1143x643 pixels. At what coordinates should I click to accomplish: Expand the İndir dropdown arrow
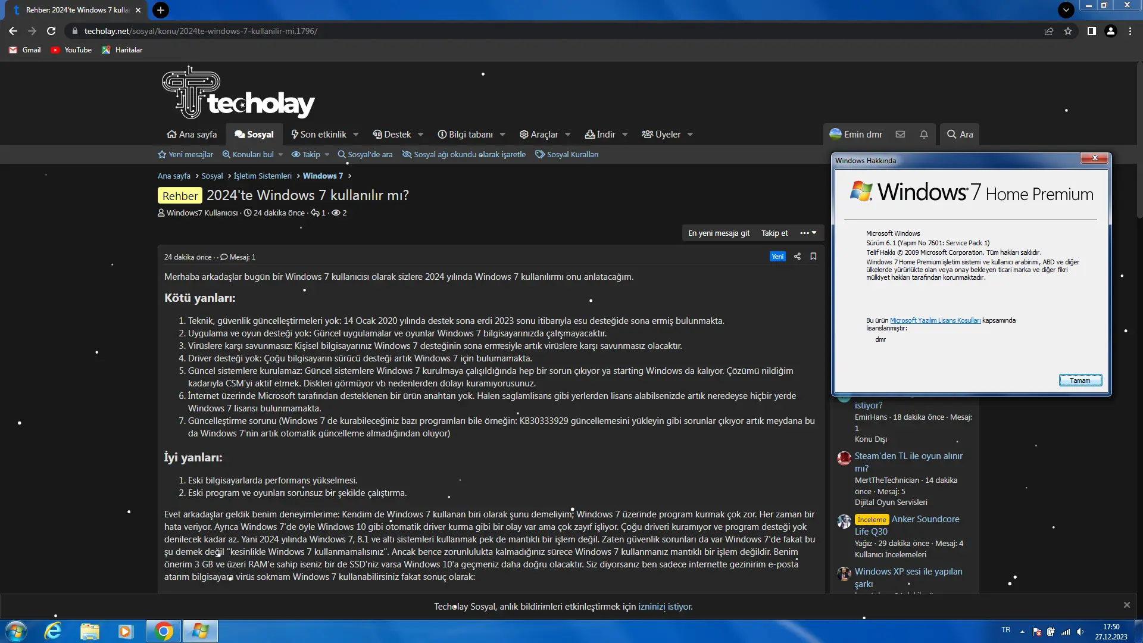(625, 135)
